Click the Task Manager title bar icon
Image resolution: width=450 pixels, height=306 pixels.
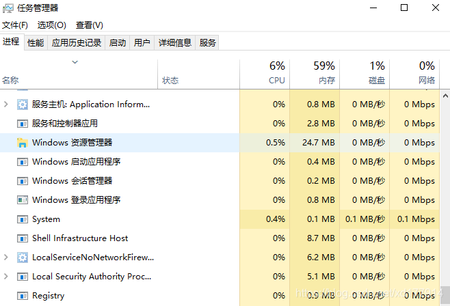point(8,8)
